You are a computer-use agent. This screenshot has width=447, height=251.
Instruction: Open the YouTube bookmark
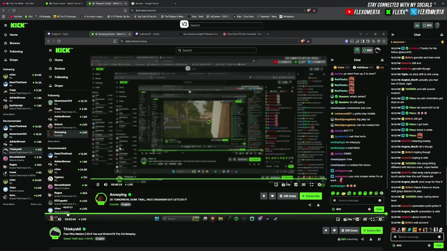point(16,16)
